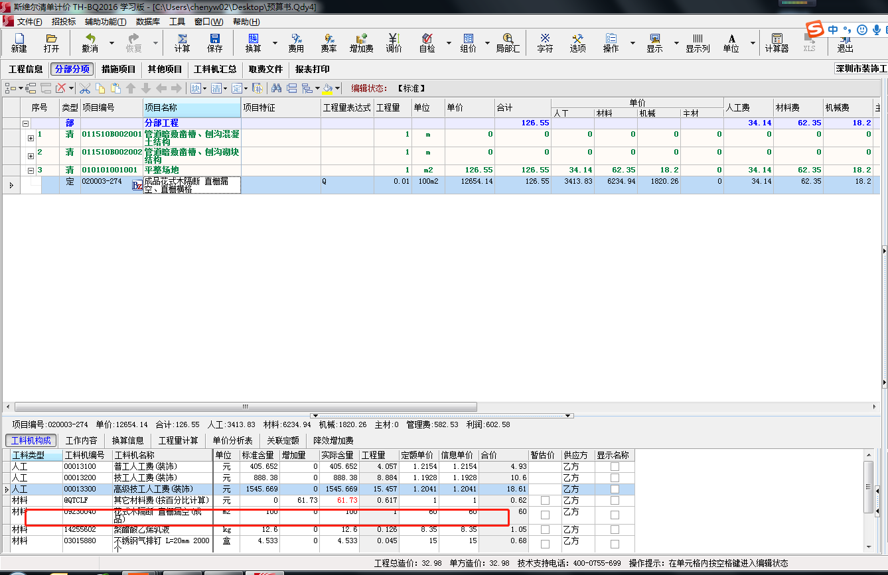
Task: Select the 平整场地 item name cell
Action: click(192, 170)
